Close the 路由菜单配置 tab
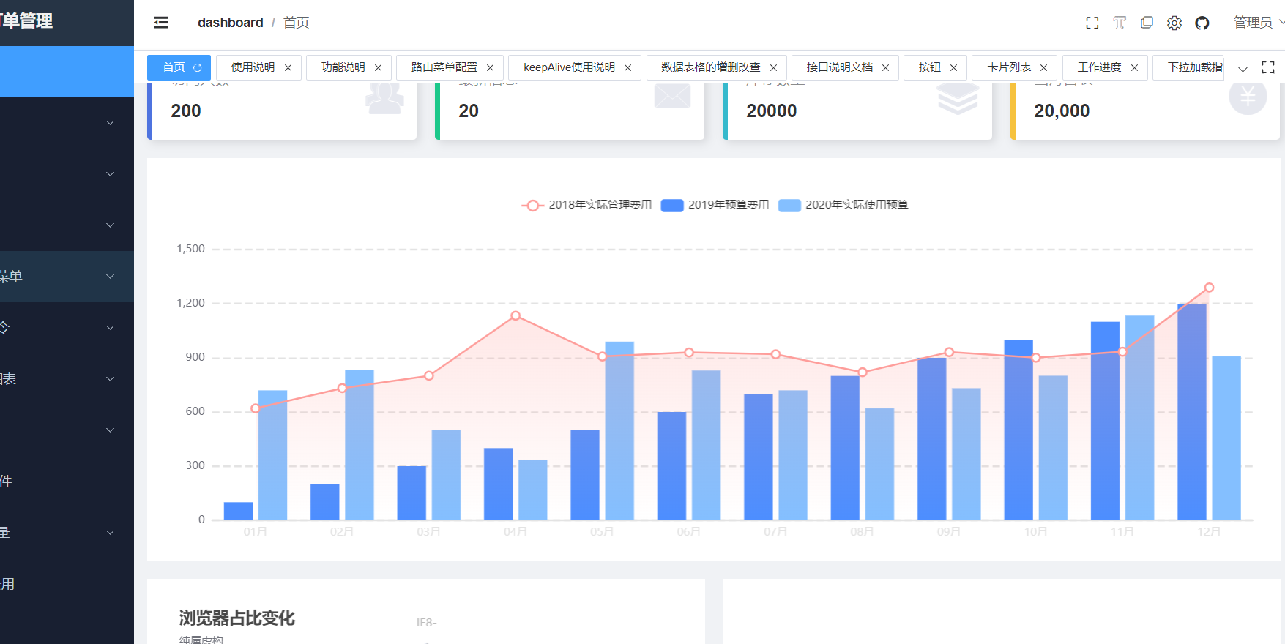Screen dimensions: 1285x644 click(x=490, y=67)
